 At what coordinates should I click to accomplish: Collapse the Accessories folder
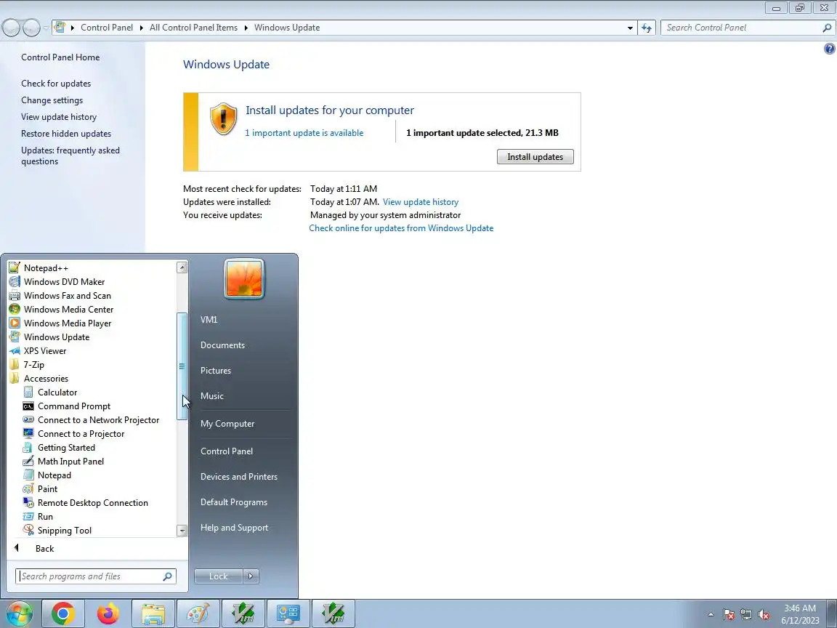tap(46, 379)
